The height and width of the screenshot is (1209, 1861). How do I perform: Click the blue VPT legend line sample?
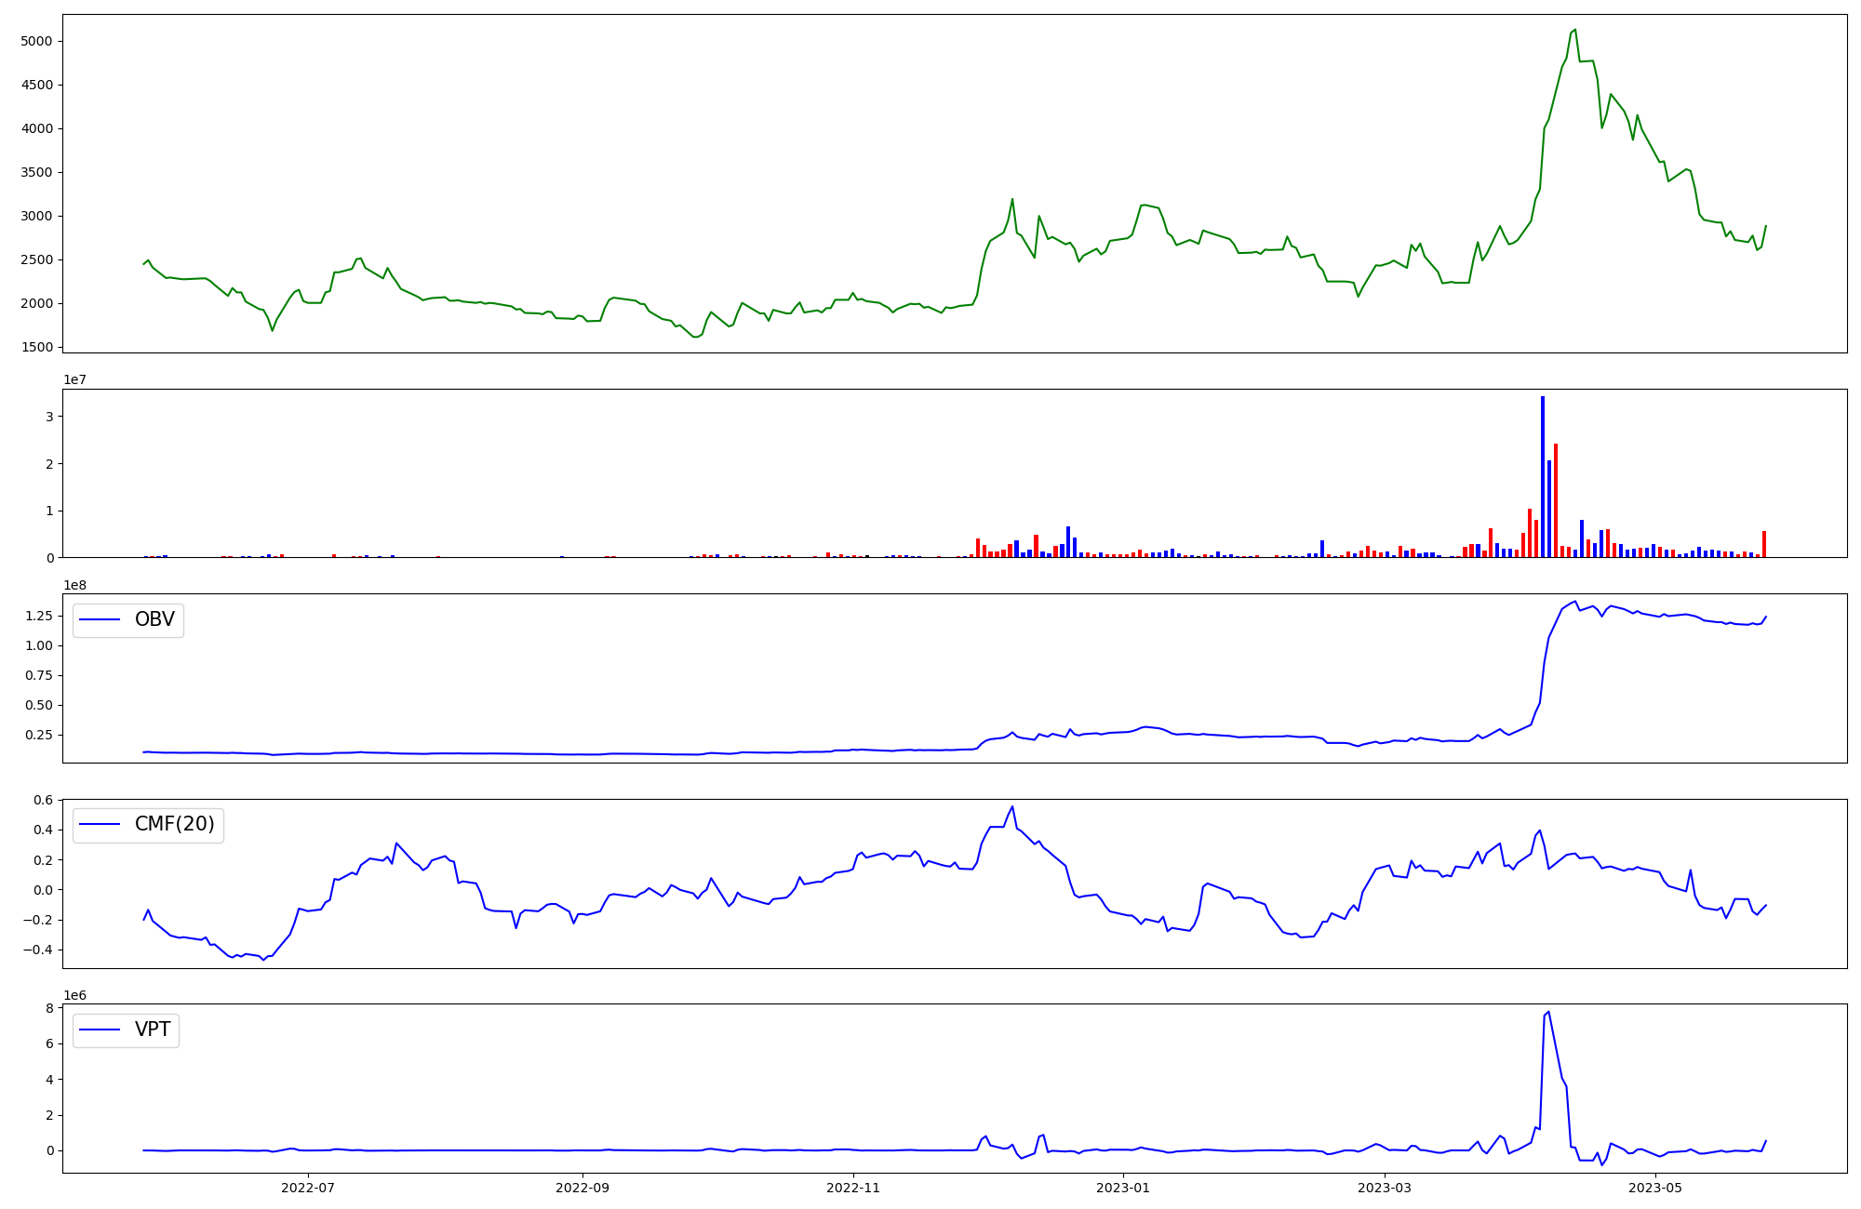pyautogui.click(x=100, y=1030)
